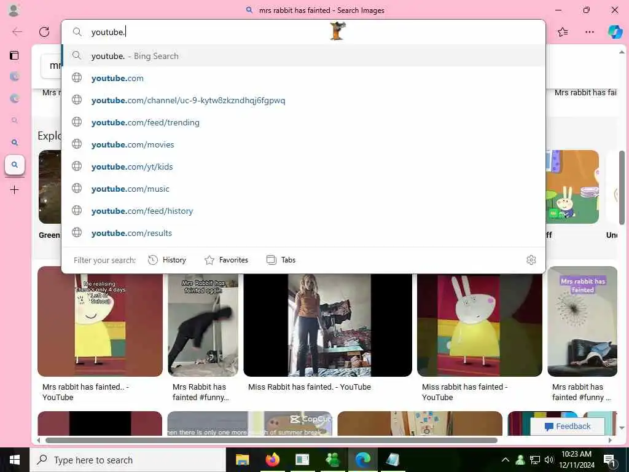Open File Explorer from the taskbar
The height and width of the screenshot is (472, 629).
pos(242,460)
